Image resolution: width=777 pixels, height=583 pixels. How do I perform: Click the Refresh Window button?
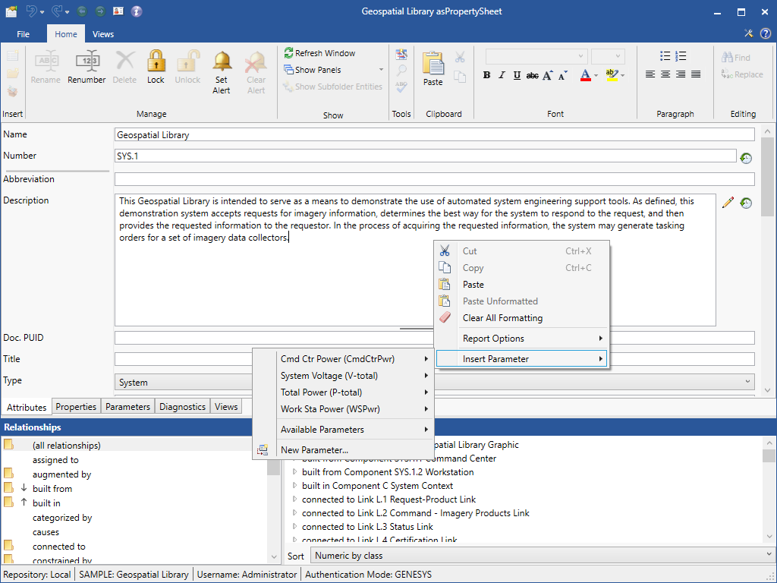(319, 53)
